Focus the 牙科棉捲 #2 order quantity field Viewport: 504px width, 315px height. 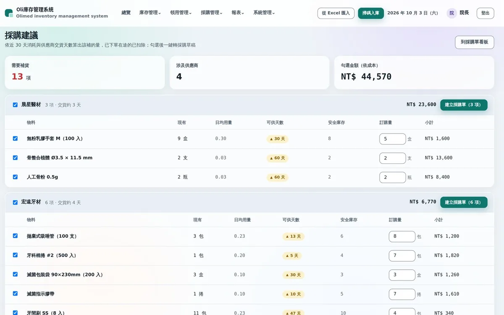pyautogui.click(x=402, y=256)
